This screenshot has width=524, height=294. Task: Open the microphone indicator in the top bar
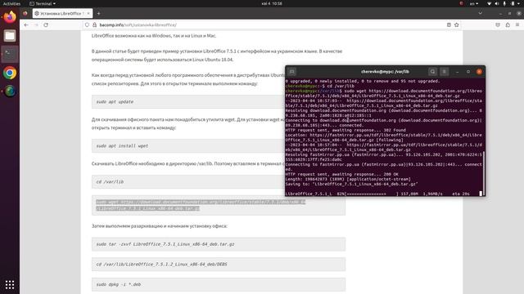pos(504,3)
